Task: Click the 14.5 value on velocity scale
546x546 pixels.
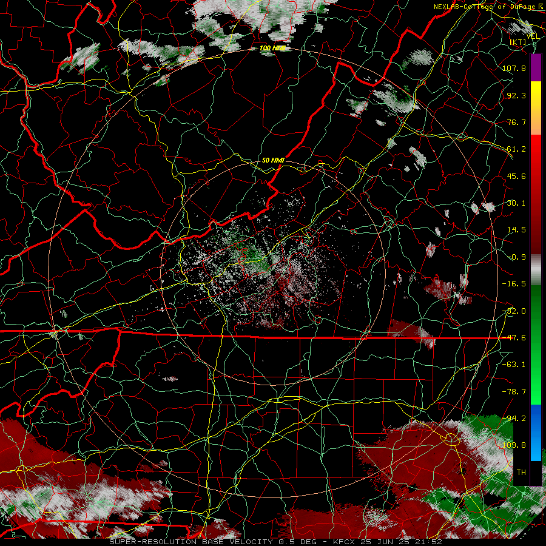Action: tap(516, 230)
